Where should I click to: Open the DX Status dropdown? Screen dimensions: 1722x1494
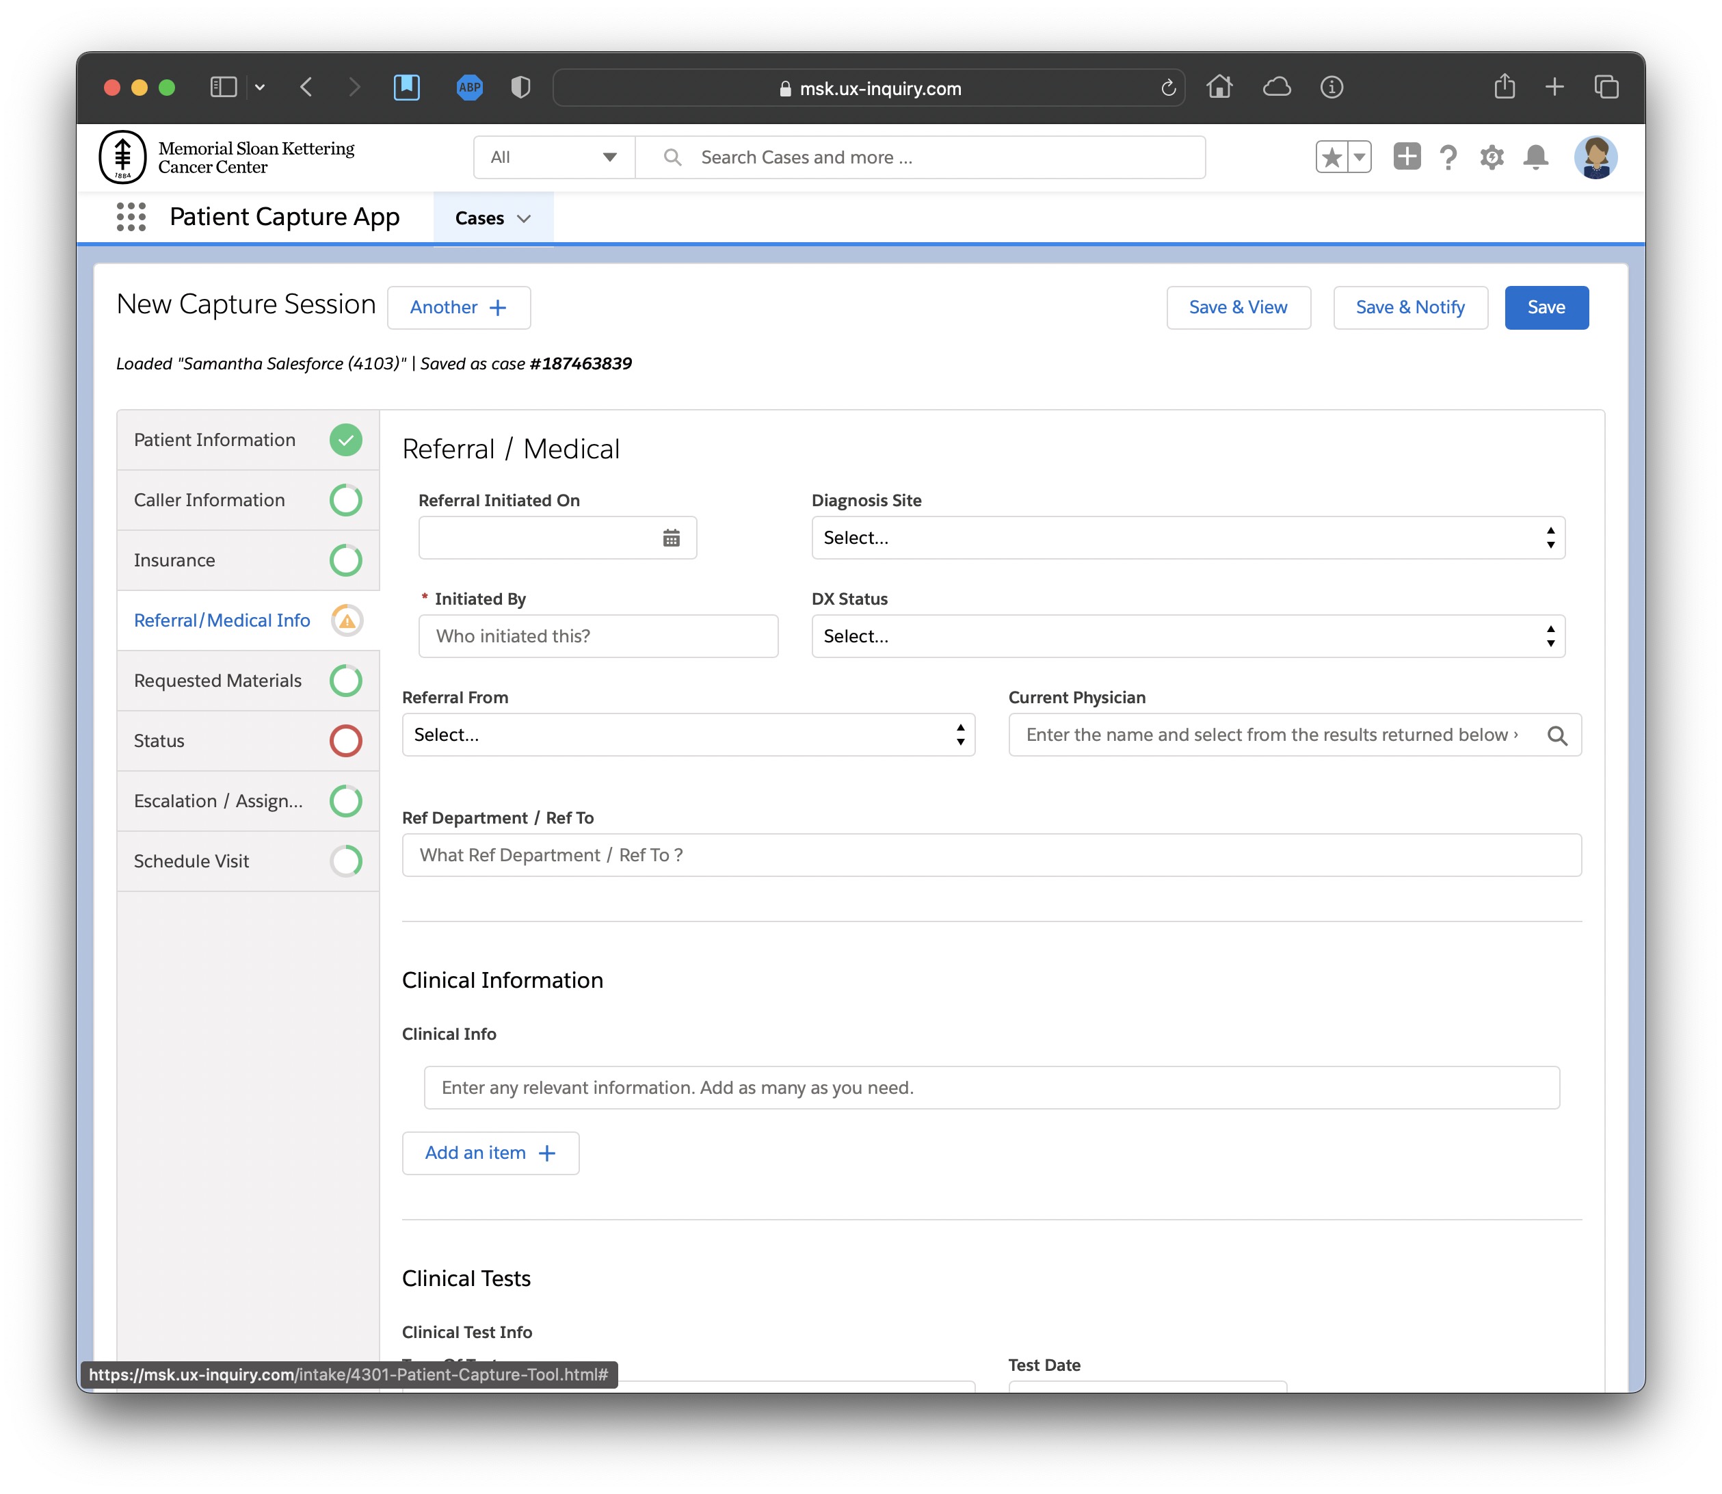click(x=1188, y=636)
